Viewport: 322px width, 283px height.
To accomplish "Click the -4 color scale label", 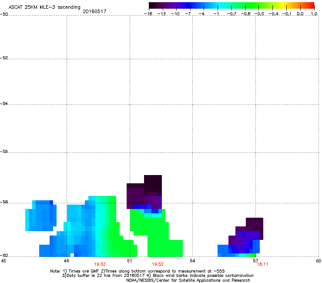I will tap(201, 14).
